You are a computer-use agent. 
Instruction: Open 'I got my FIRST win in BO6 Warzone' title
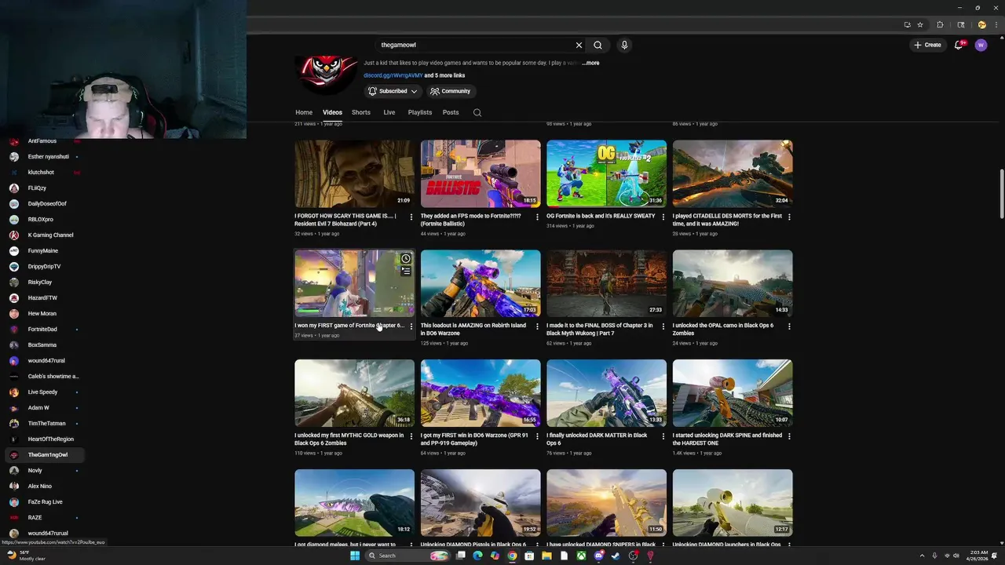[474, 439]
